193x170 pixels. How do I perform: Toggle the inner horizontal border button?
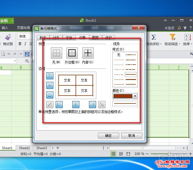(50, 85)
